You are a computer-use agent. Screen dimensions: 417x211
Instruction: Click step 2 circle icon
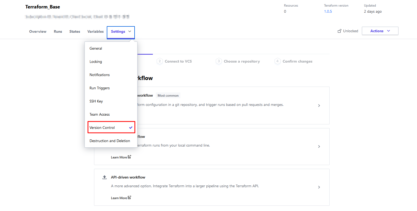tap(160, 61)
